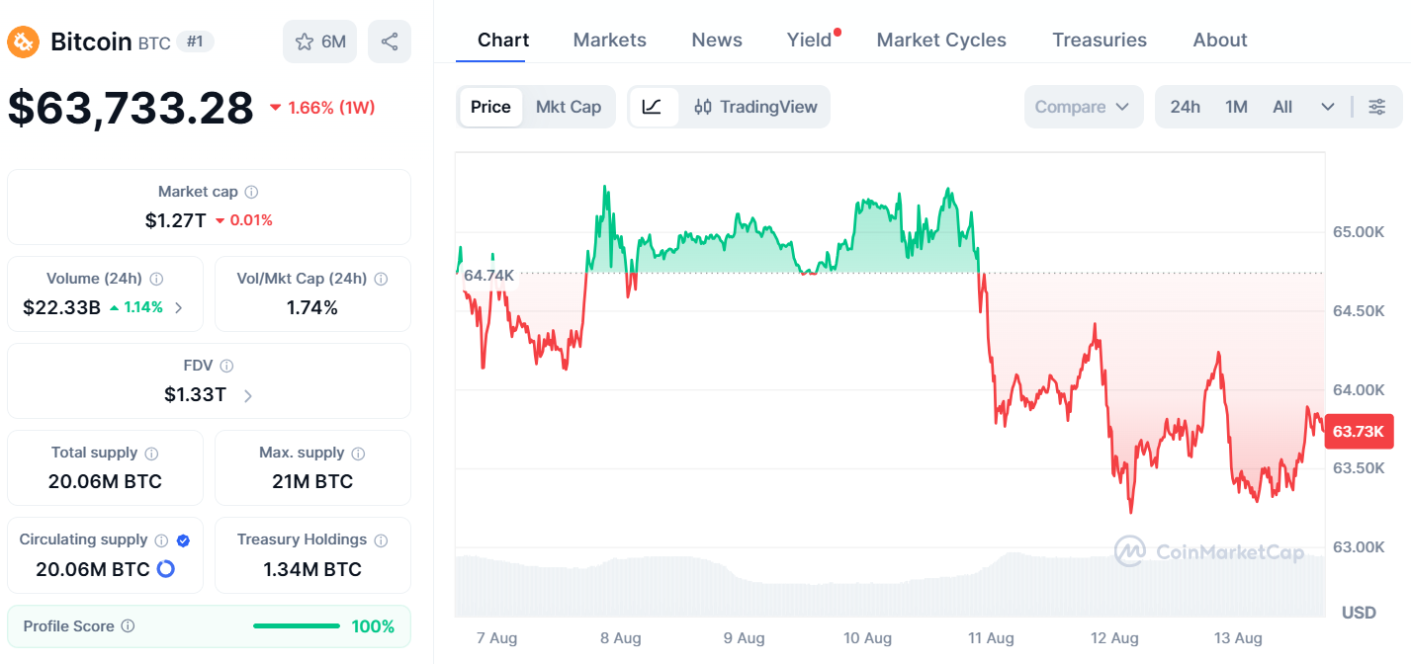Viewport: 1411px width, 664px height.
Task: Click info icon beside Profile Score
Action: pos(128,626)
